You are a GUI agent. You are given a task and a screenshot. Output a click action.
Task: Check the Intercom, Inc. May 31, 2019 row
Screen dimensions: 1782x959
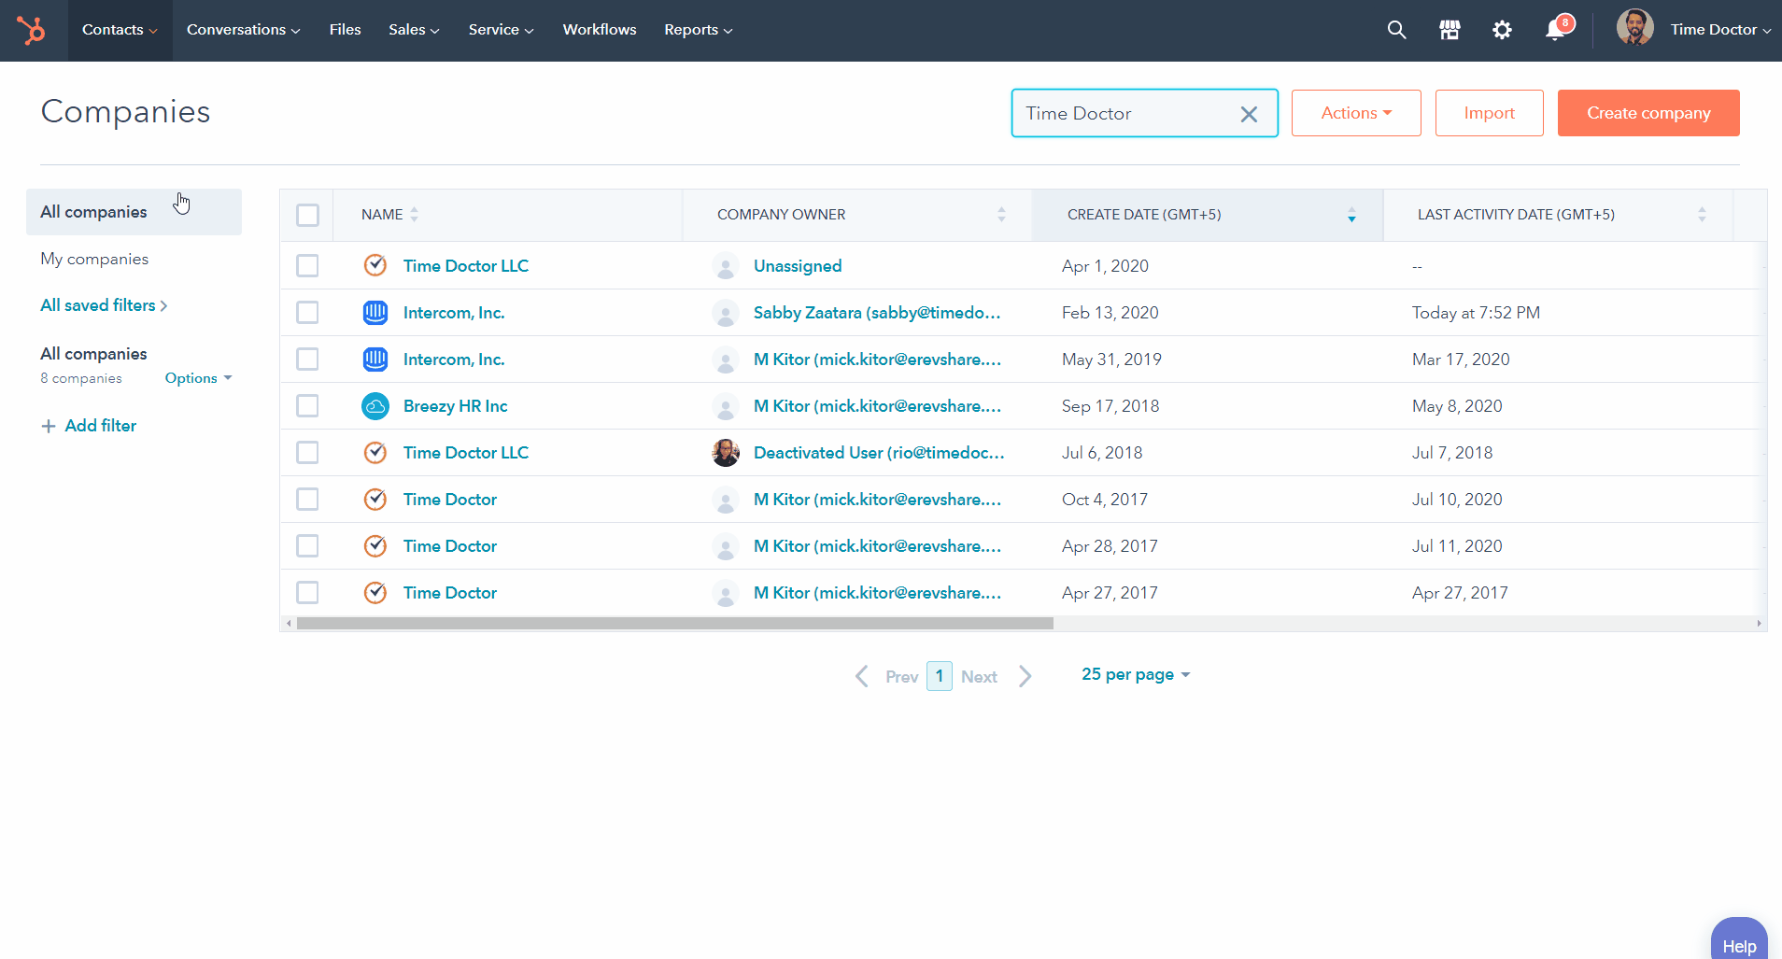307,359
